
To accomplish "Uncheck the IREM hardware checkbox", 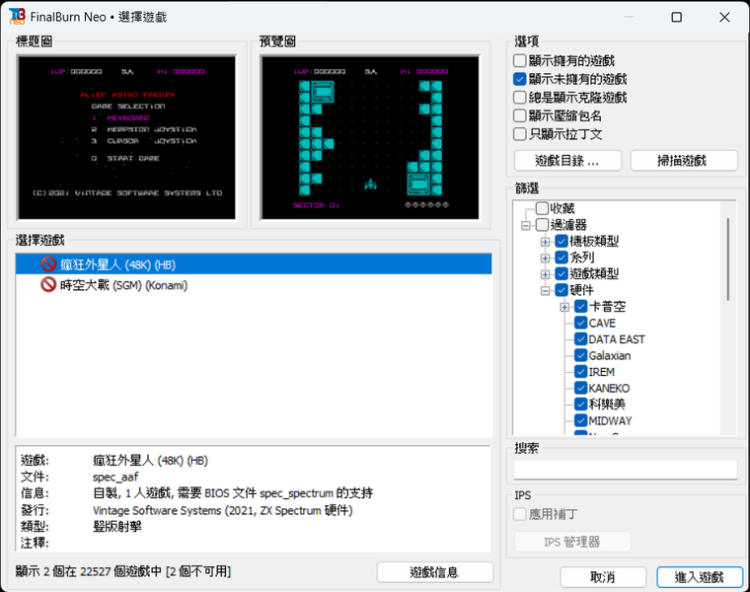I will click(x=580, y=372).
